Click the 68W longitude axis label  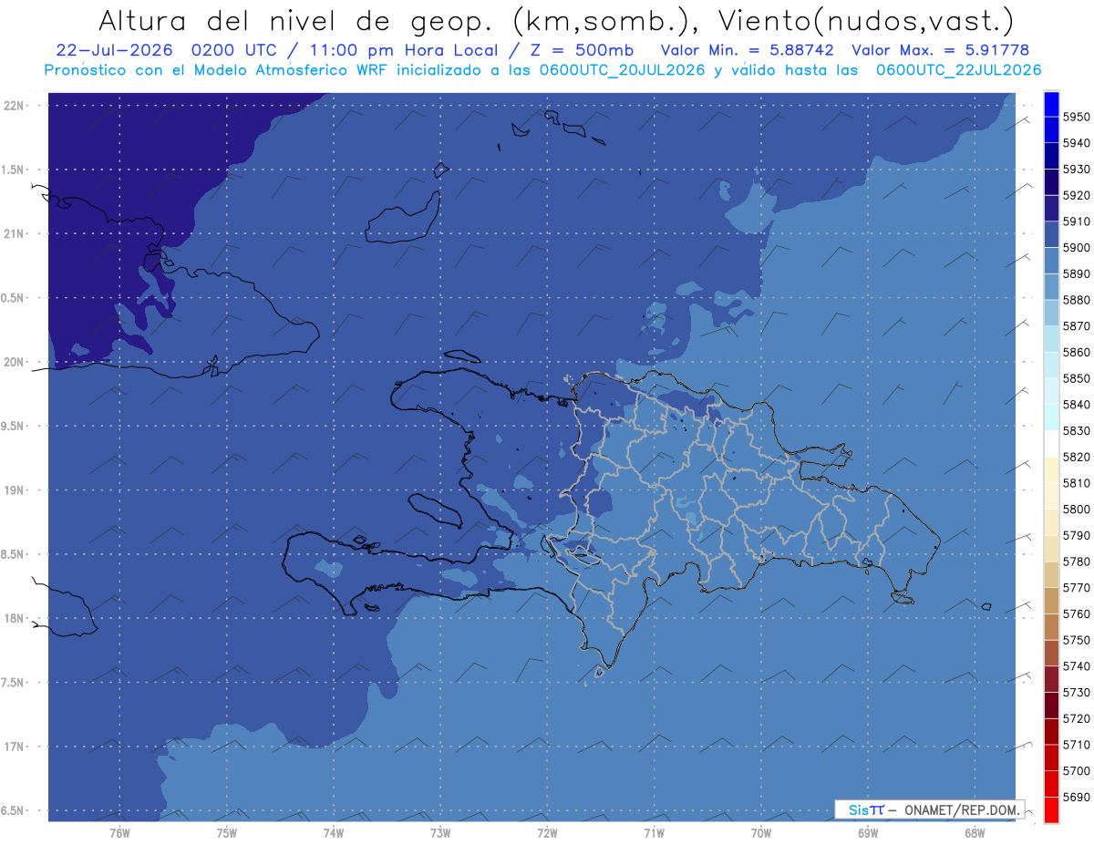pos(975,833)
